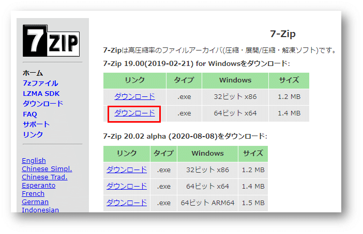Go to the LZMA SDK page
Viewport: 363px width, 234px height.
41,93
